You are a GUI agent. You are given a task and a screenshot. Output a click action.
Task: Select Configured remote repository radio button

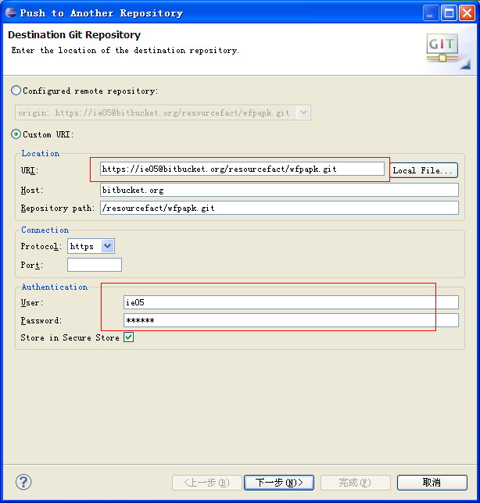tap(16, 91)
